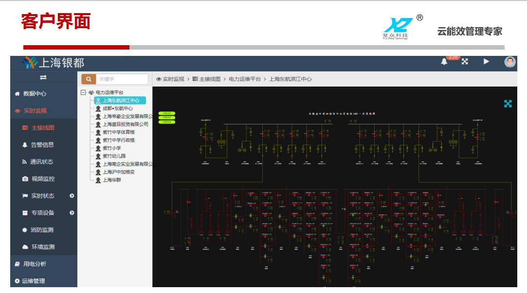Focus the 关键字 search field

(122, 79)
